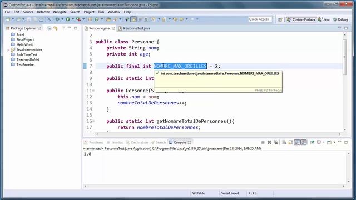This screenshot has width=356, height=200.
Task: Switch to the Java perspective
Action: coord(324,20)
